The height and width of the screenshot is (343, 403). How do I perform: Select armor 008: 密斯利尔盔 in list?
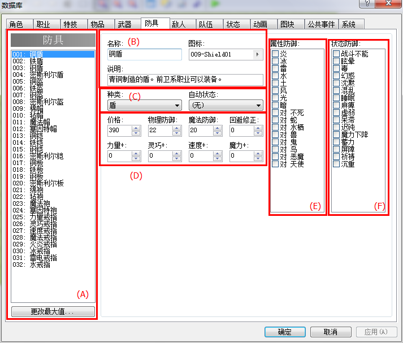click(x=53, y=102)
